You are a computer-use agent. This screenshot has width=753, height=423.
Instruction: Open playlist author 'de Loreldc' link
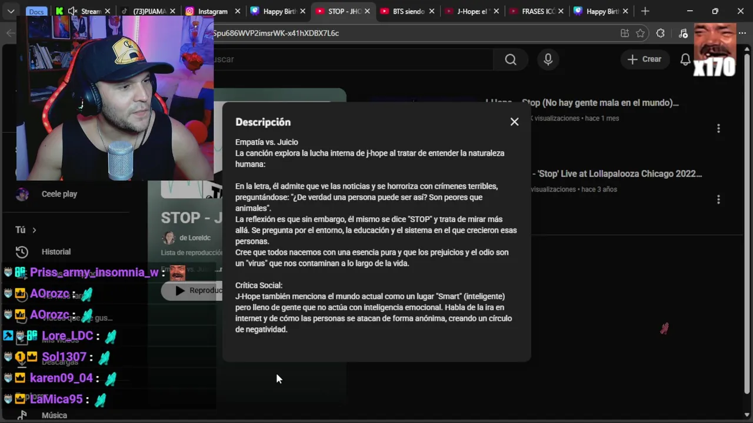[x=195, y=238]
